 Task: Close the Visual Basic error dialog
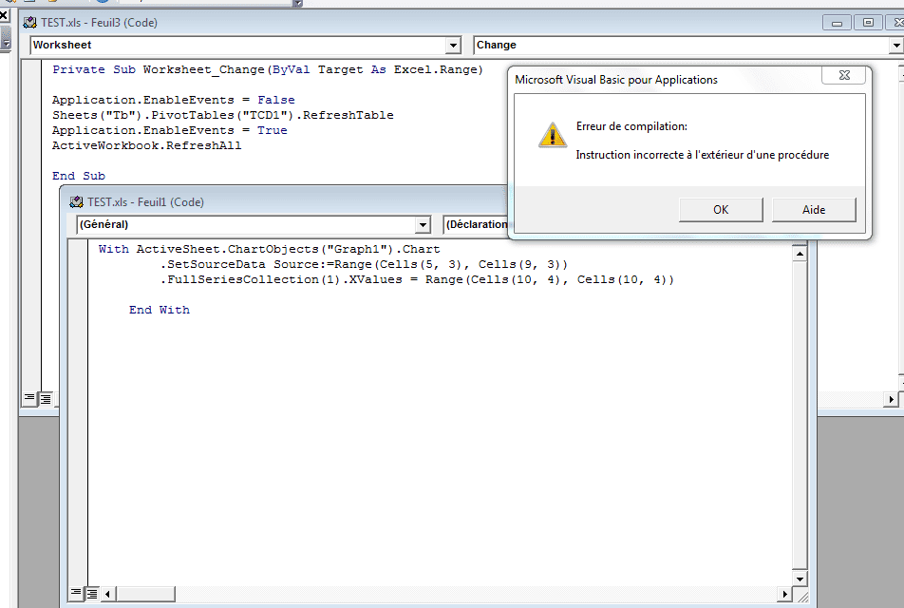click(x=842, y=76)
